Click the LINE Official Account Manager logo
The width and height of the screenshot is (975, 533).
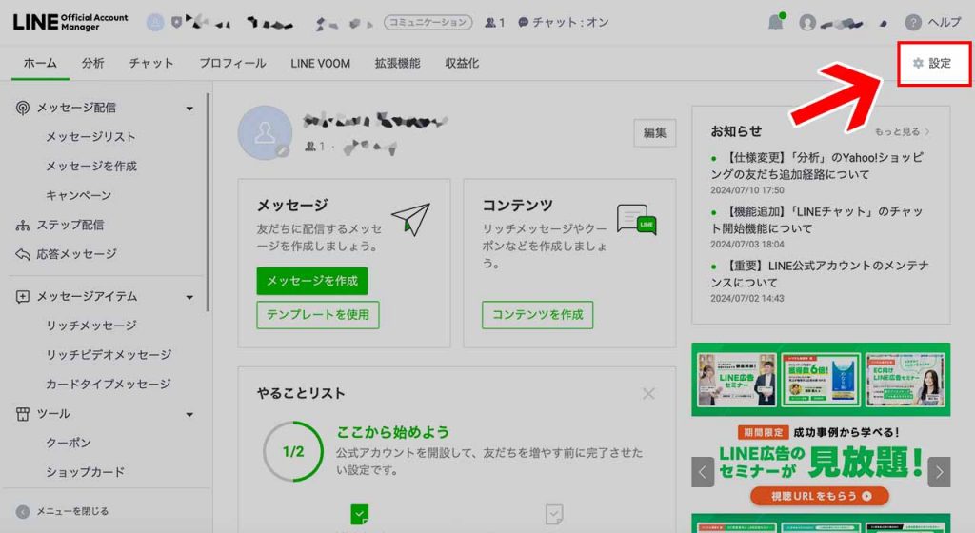point(70,22)
